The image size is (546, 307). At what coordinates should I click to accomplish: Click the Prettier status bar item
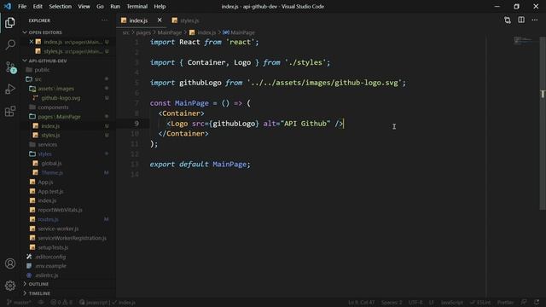point(505,302)
